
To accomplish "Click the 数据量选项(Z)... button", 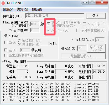I will tap(83, 56).
